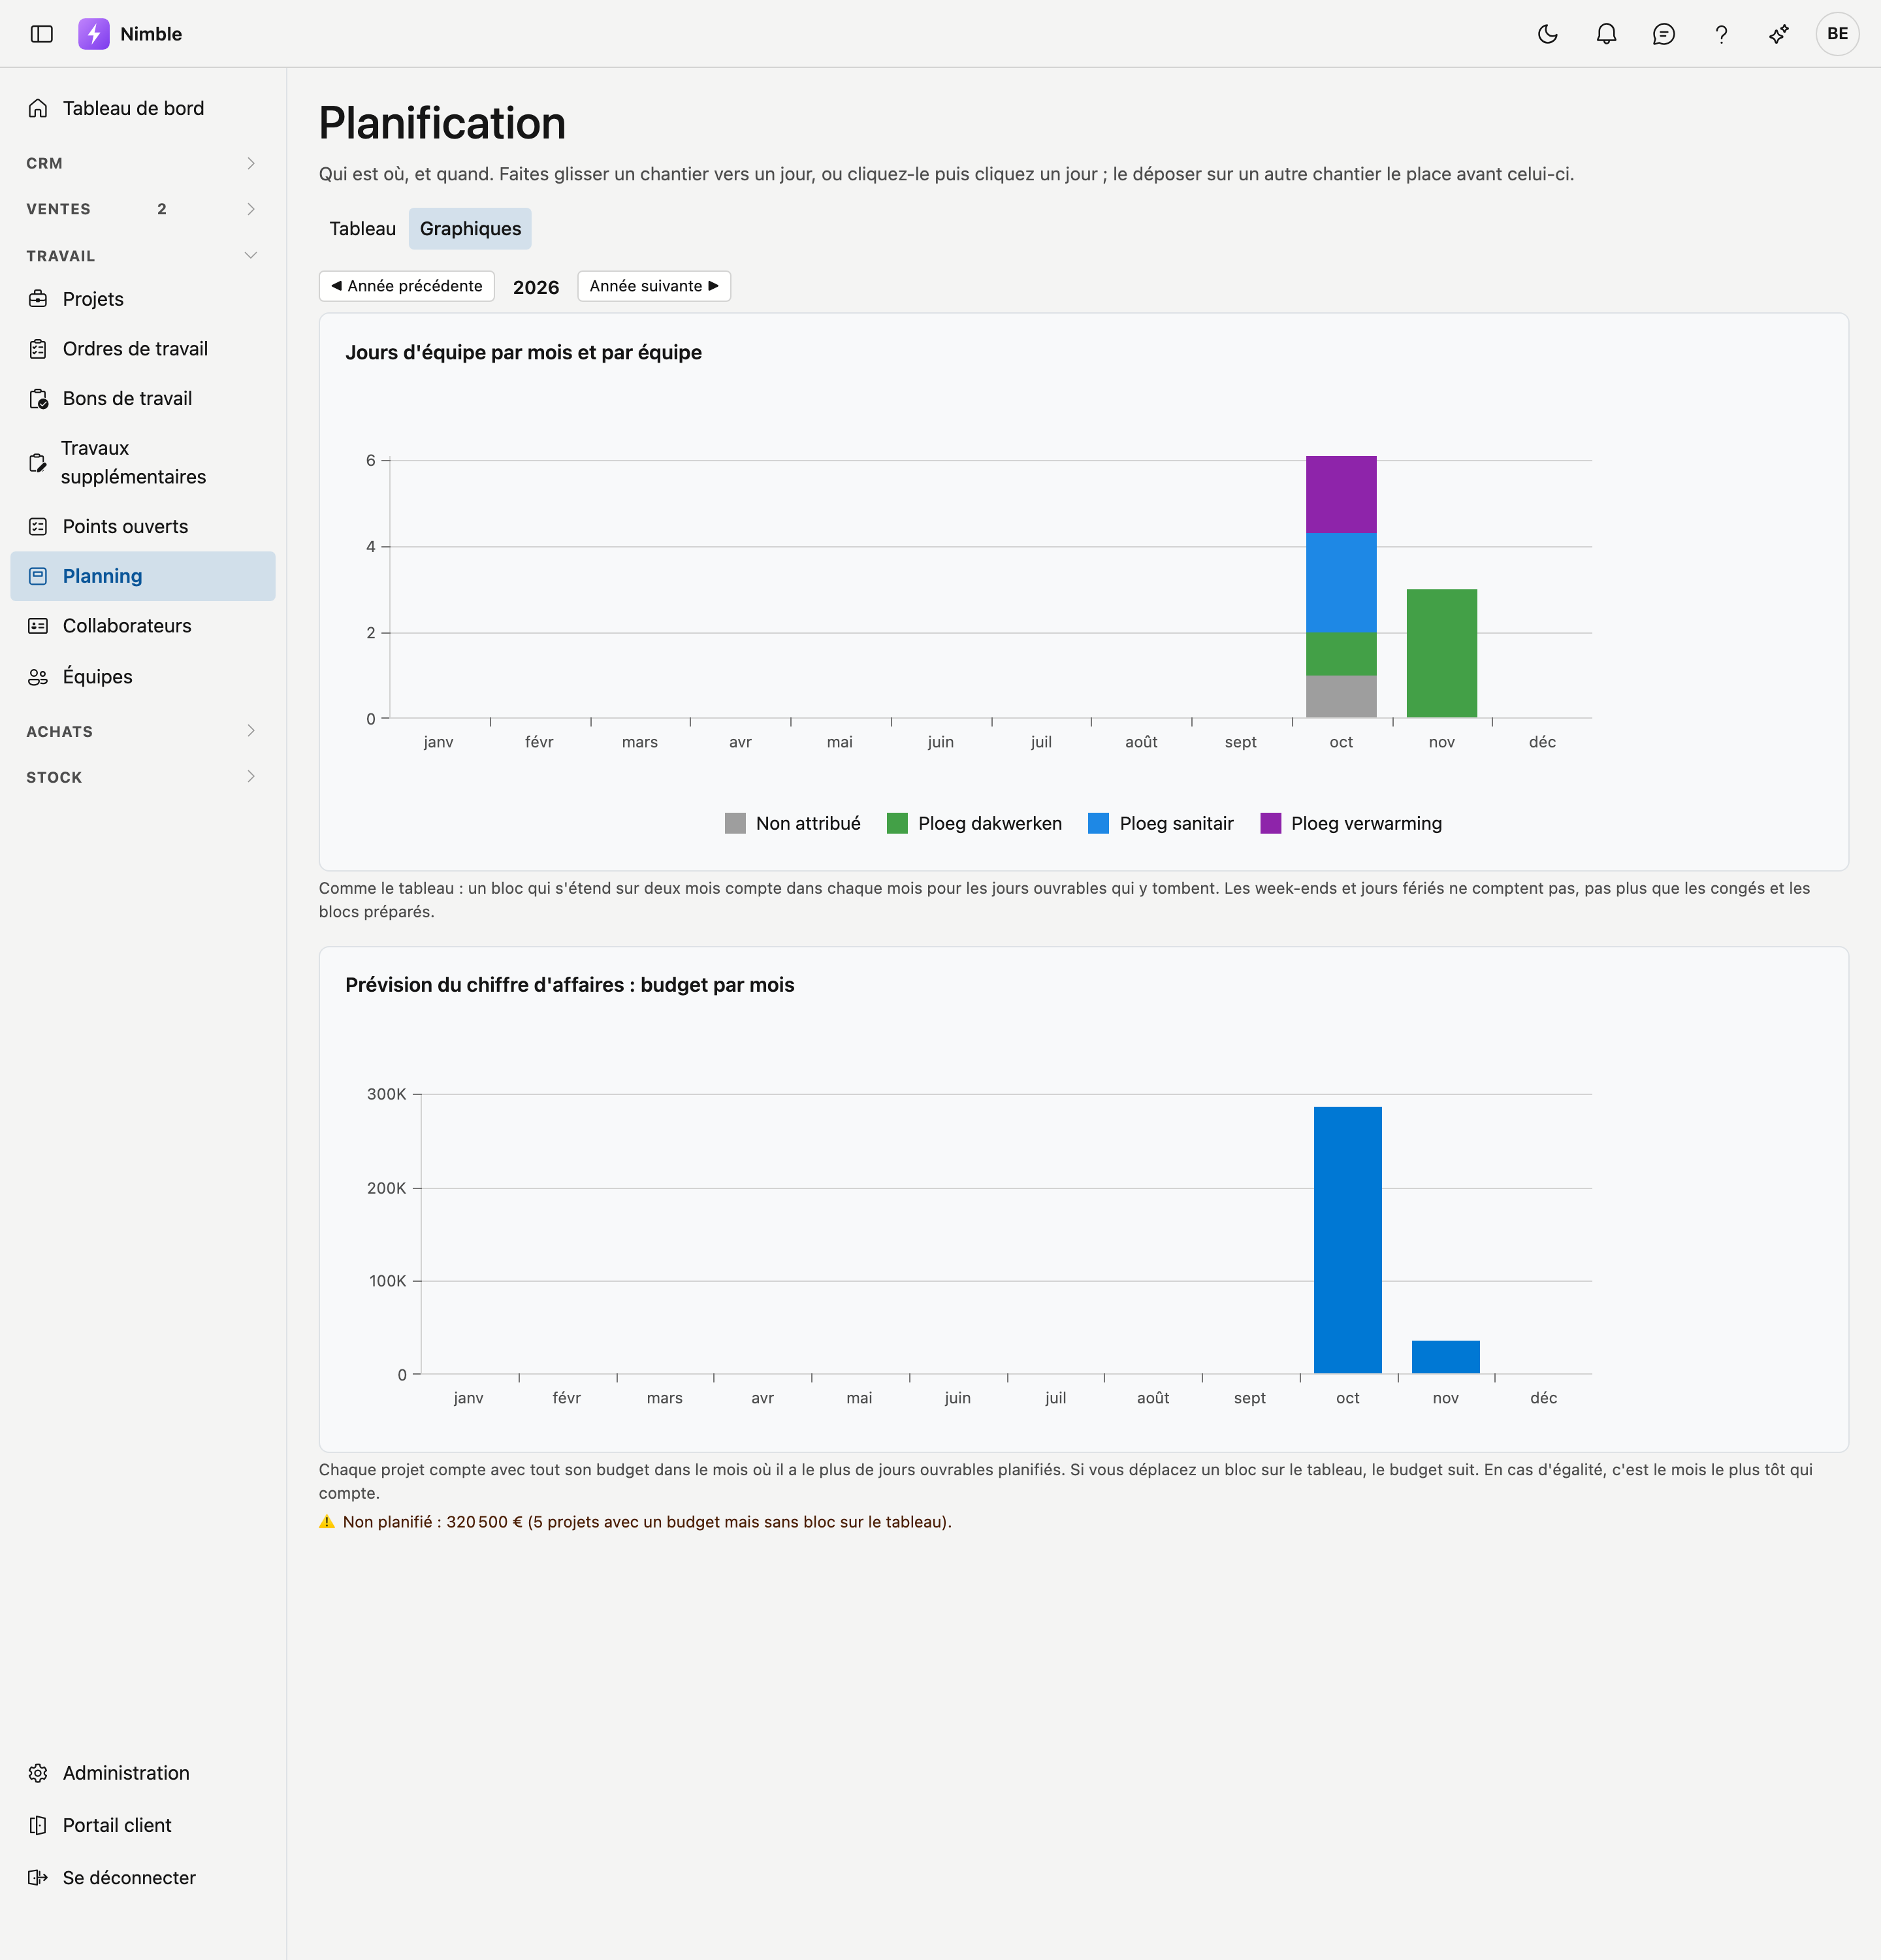Switch to dark mode moon icon

click(1547, 34)
